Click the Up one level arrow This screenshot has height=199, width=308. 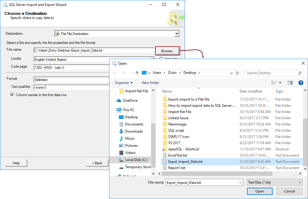[137, 73]
